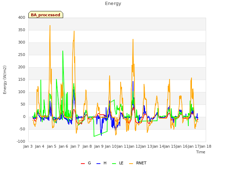The height and width of the screenshot is (170, 227).
Task: Click the RNET peak near Jan 5
Action: (x=50, y=25)
